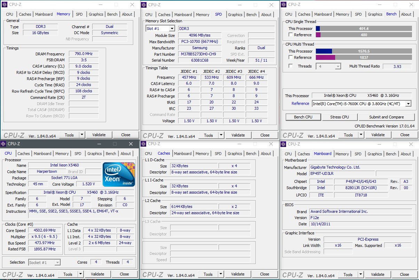
Task: Click DRAM Frequency field showing 790.0 MHz
Action: point(84,54)
